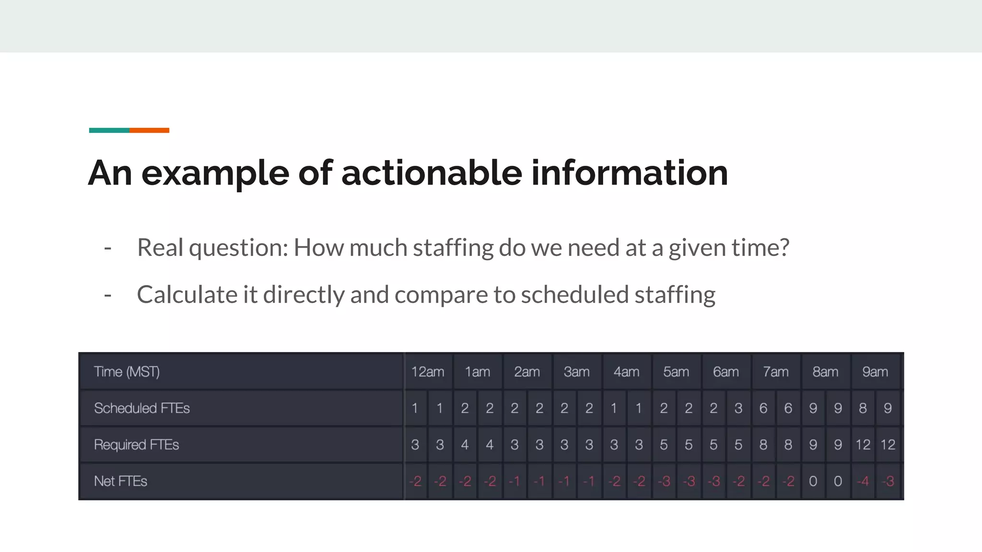Click the 5am column header
Viewport: 982px width, 552px height.
[676, 372]
